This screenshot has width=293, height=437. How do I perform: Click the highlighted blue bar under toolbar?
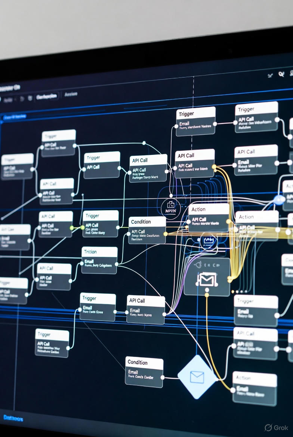[x=14, y=117]
